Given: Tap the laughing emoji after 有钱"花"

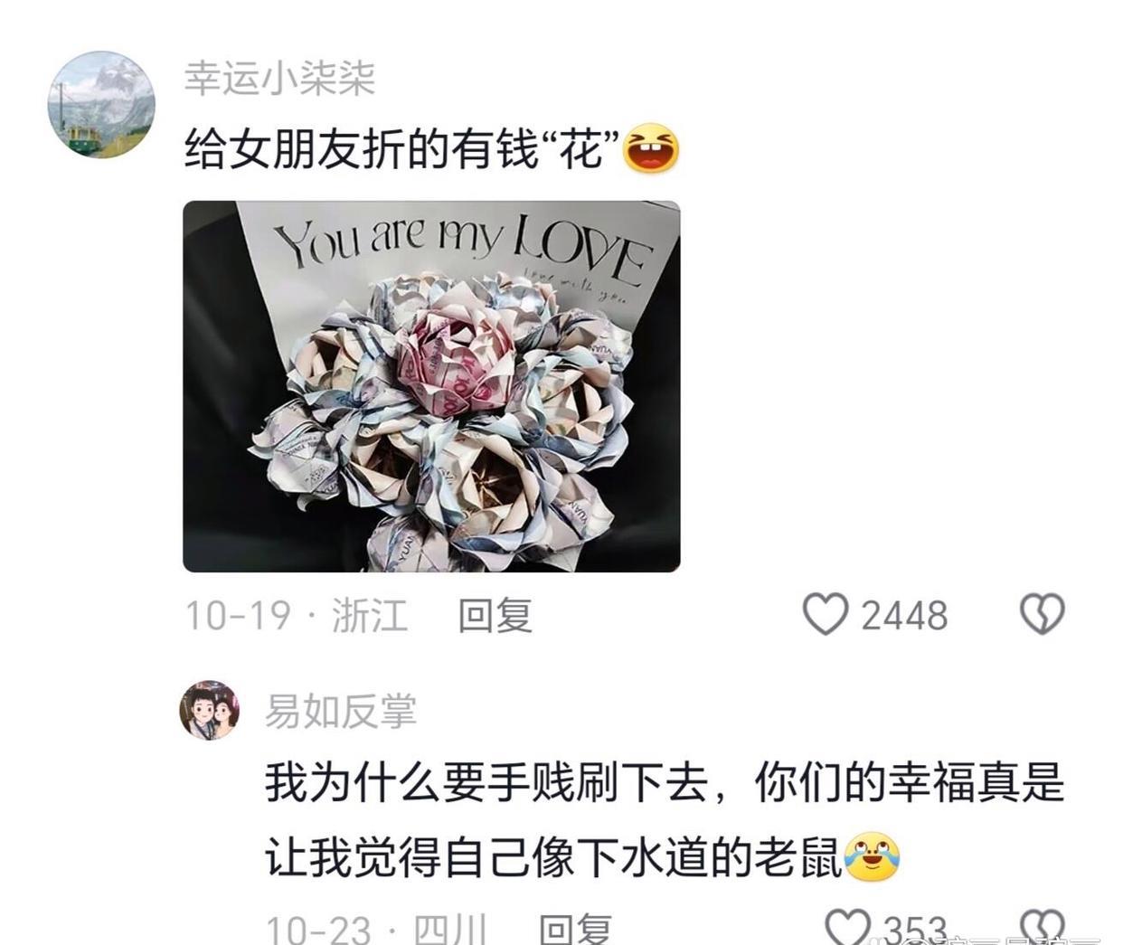Looking at the screenshot, I should coord(652,149).
